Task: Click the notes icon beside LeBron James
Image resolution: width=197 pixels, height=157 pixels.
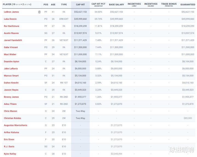Action: (x=39, y=12)
